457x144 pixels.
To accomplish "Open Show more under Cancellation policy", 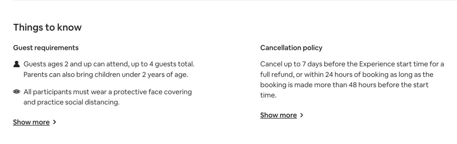I will pos(278,115).
